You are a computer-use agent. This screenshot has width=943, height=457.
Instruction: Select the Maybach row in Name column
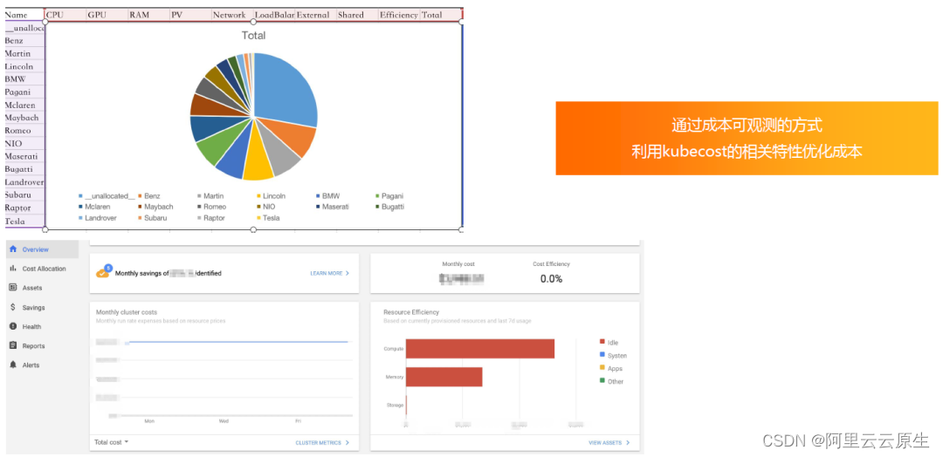coord(24,118)
